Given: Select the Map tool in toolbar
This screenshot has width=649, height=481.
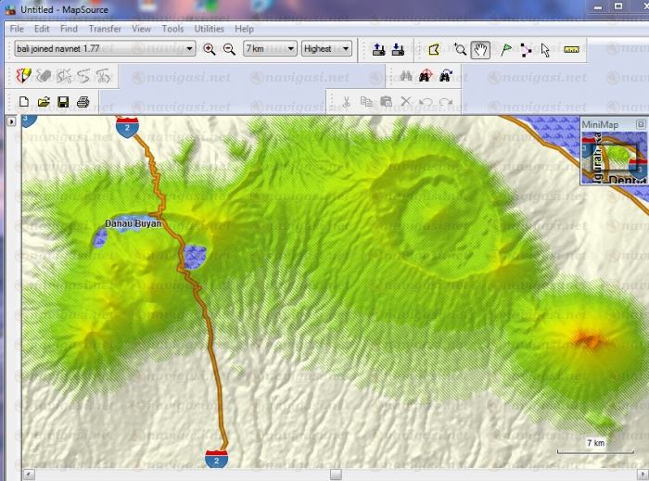Looking at the screenshot, I should [x=434, y=49].
